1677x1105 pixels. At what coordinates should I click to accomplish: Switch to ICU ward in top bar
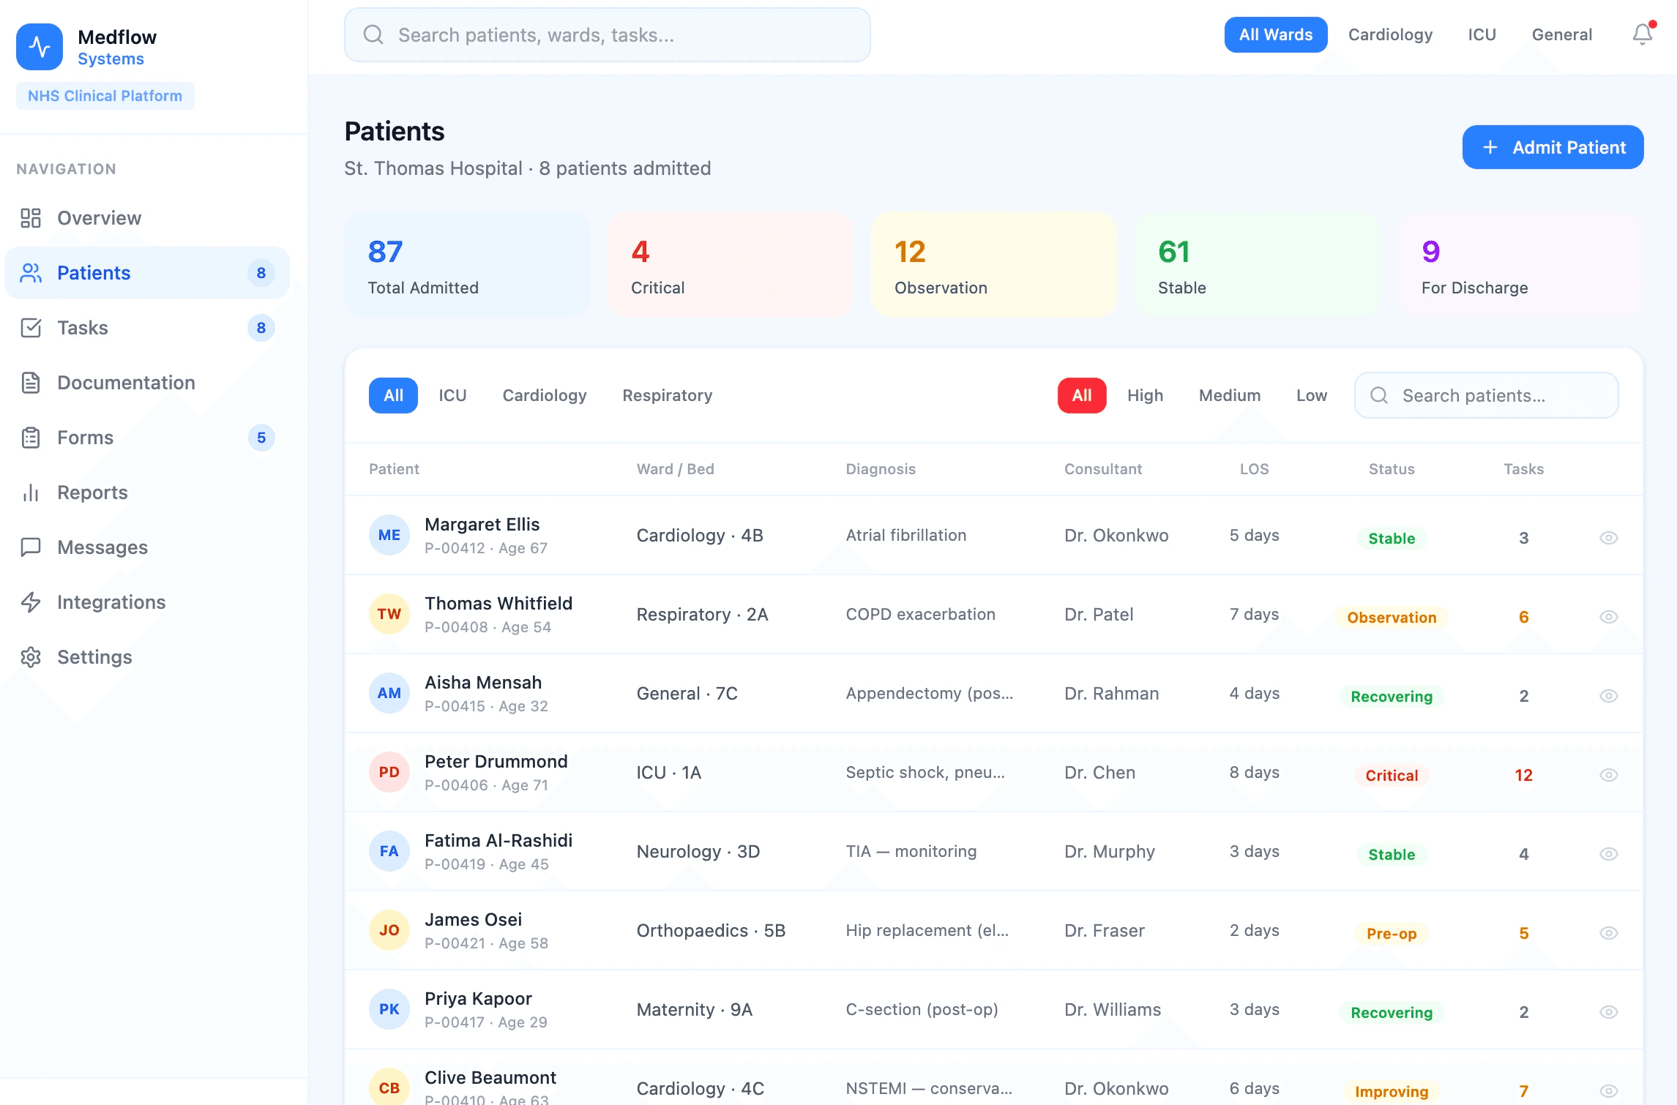(1482, 34)
